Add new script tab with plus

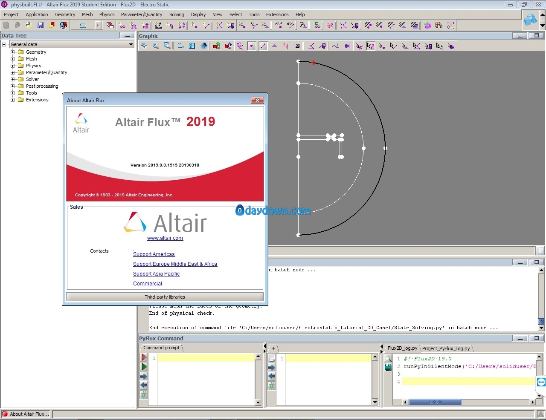click(273, 348)
